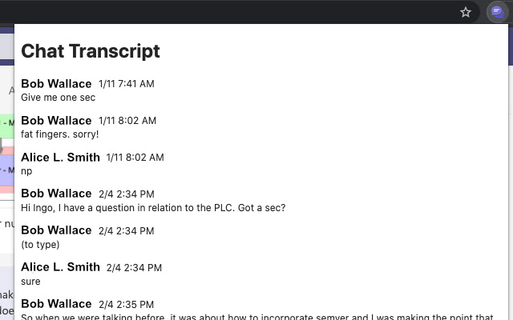Select Bob Wallace's name at 8:02 AM
513x320 pixels.
pyautogui.click(x=56, y=121)
